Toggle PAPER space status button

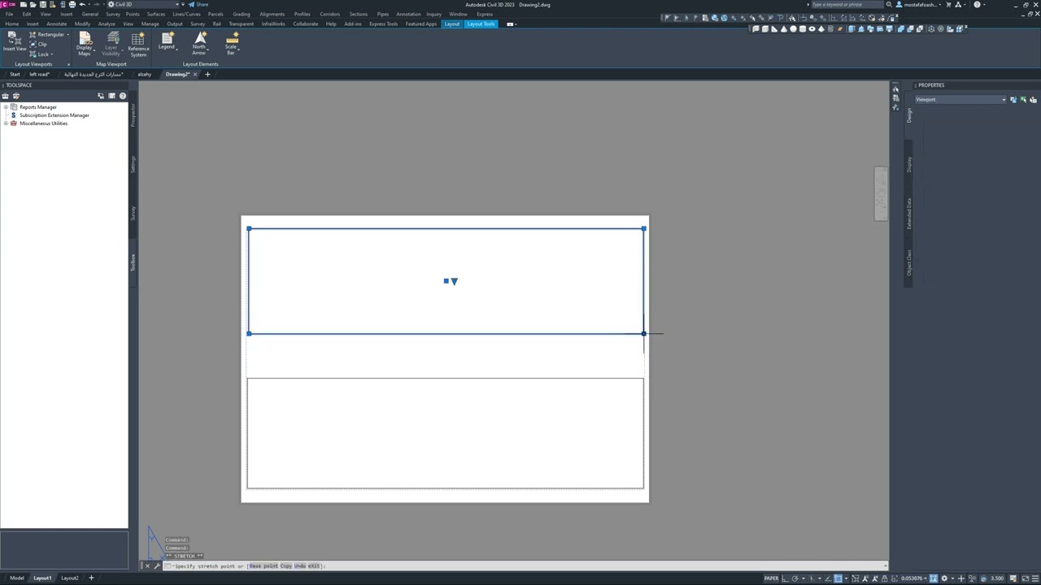coord(771,578)
